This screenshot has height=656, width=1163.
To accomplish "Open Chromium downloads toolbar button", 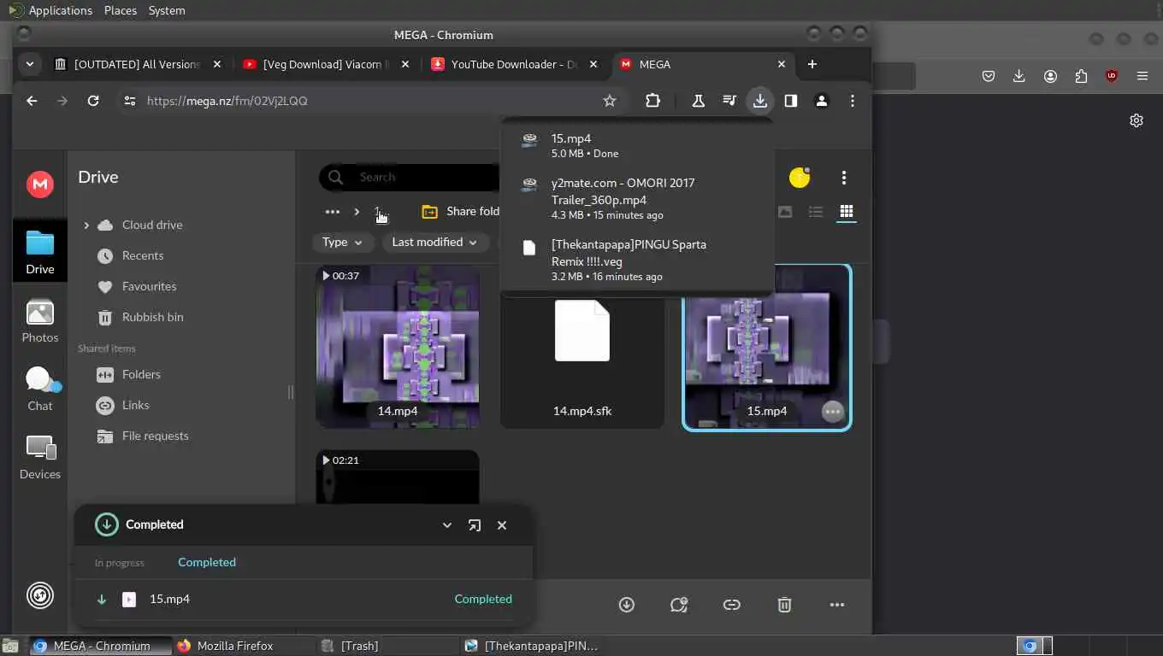I will tap(759, 101).
